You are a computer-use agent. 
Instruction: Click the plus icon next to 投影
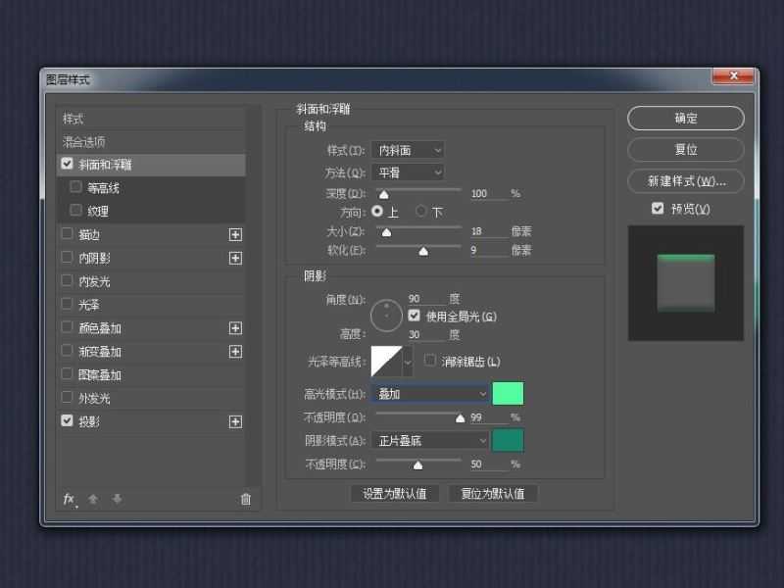coord(235,421)
